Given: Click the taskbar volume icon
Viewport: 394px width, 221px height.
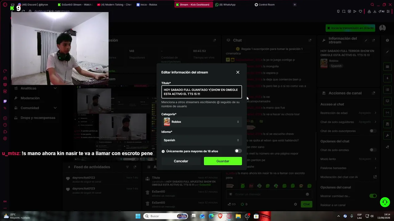Looking at the screenshot, I should (372, 216).
